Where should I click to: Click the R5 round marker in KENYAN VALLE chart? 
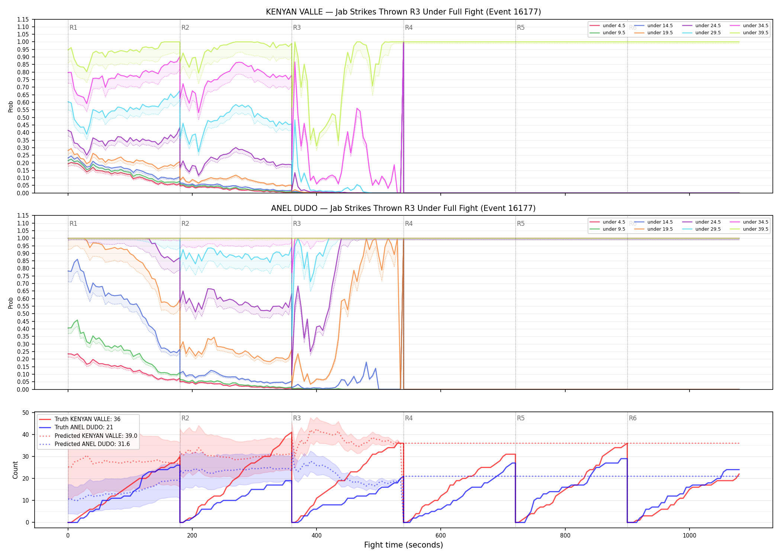click(521, 28)
